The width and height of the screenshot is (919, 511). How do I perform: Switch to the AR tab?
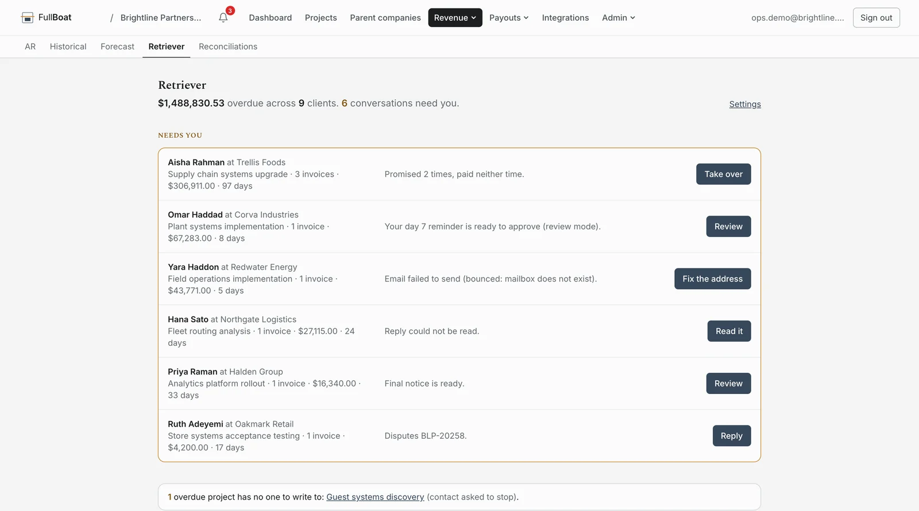(x=30, y=46)
